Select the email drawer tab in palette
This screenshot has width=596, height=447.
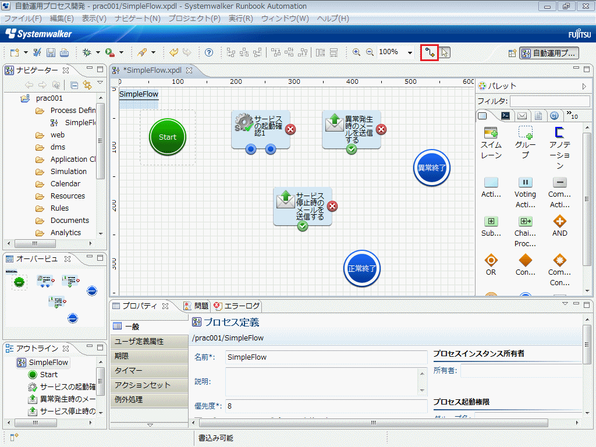522,116
